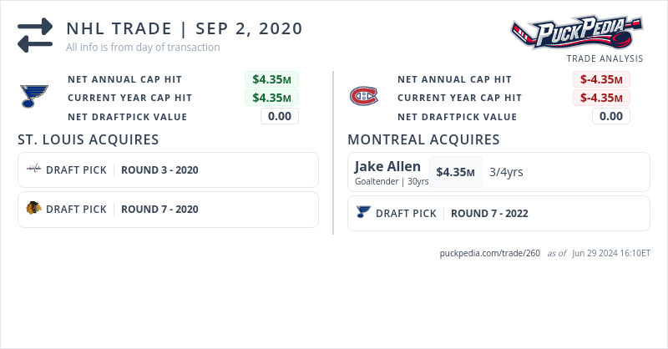Click St. Louis net annual cap hit value

coord(271,79)
